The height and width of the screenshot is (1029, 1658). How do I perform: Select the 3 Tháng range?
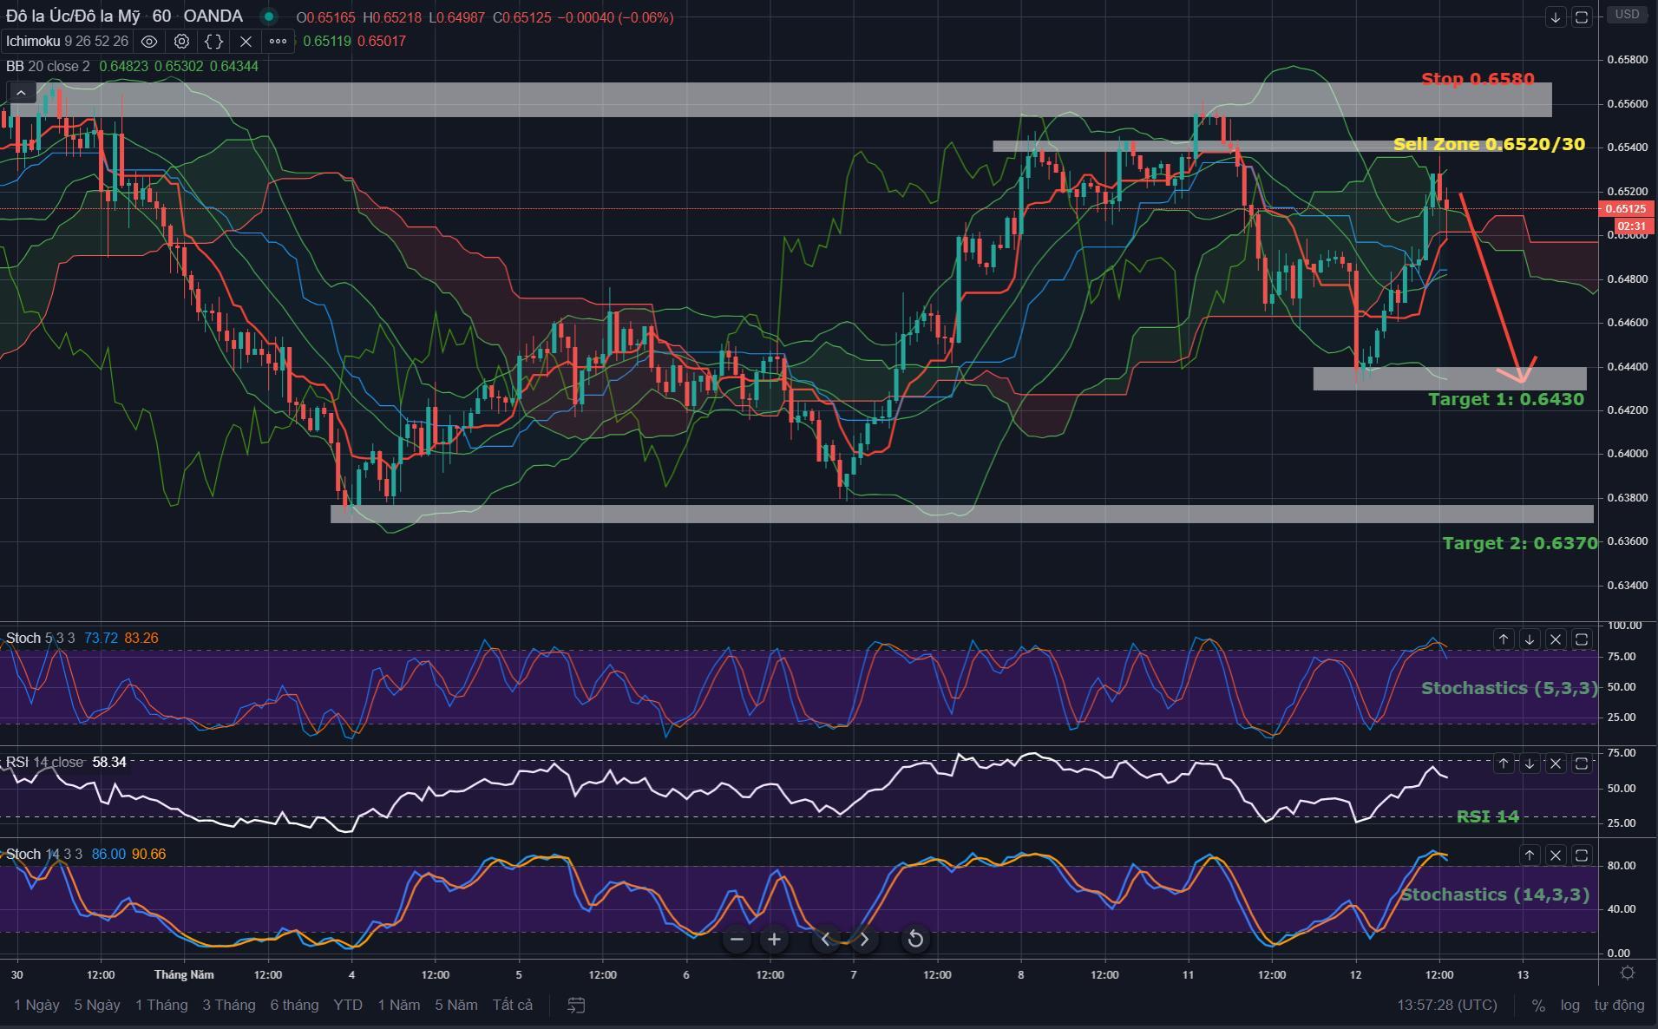tap(229, 1005)
